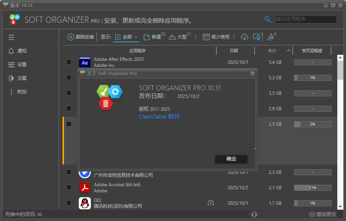The image size is (346, 221).
Task: Click the broom cleanup icon in toolbar
Action: coord(270,37)
